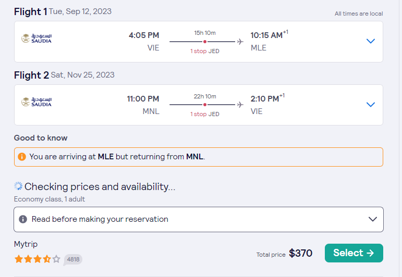The width and height of the screenshot is (402, 277).
Task: Click the Mytrip star rating
Action: [38, 259]
